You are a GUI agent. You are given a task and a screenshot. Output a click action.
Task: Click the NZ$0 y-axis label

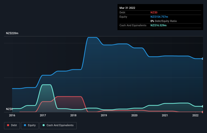(x=9, y=109)
